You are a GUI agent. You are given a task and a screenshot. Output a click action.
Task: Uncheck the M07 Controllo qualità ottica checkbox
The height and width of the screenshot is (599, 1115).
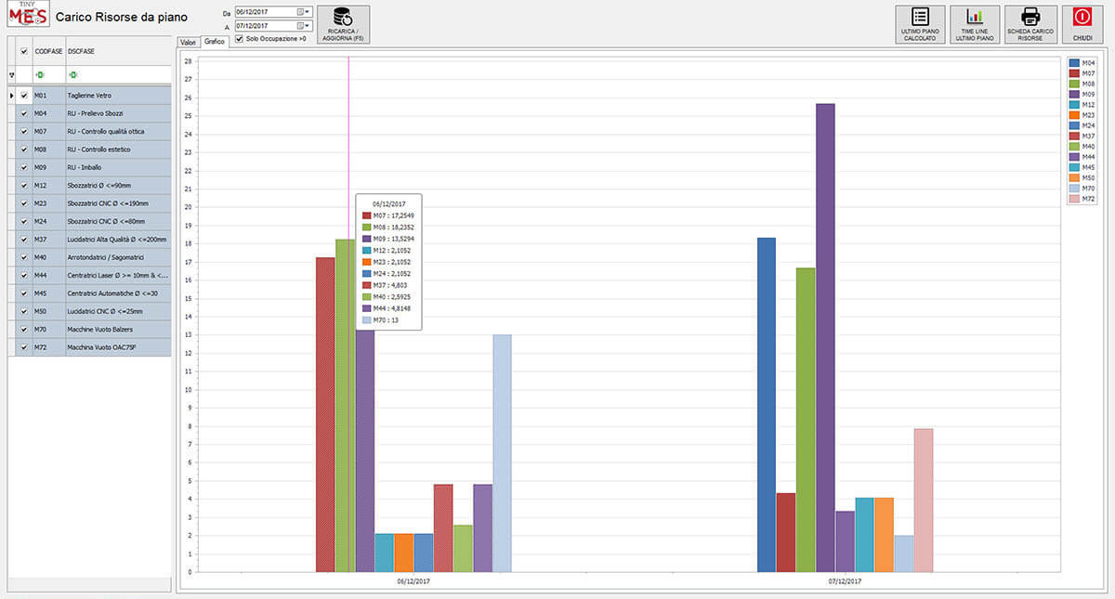[x=24, y=131]
